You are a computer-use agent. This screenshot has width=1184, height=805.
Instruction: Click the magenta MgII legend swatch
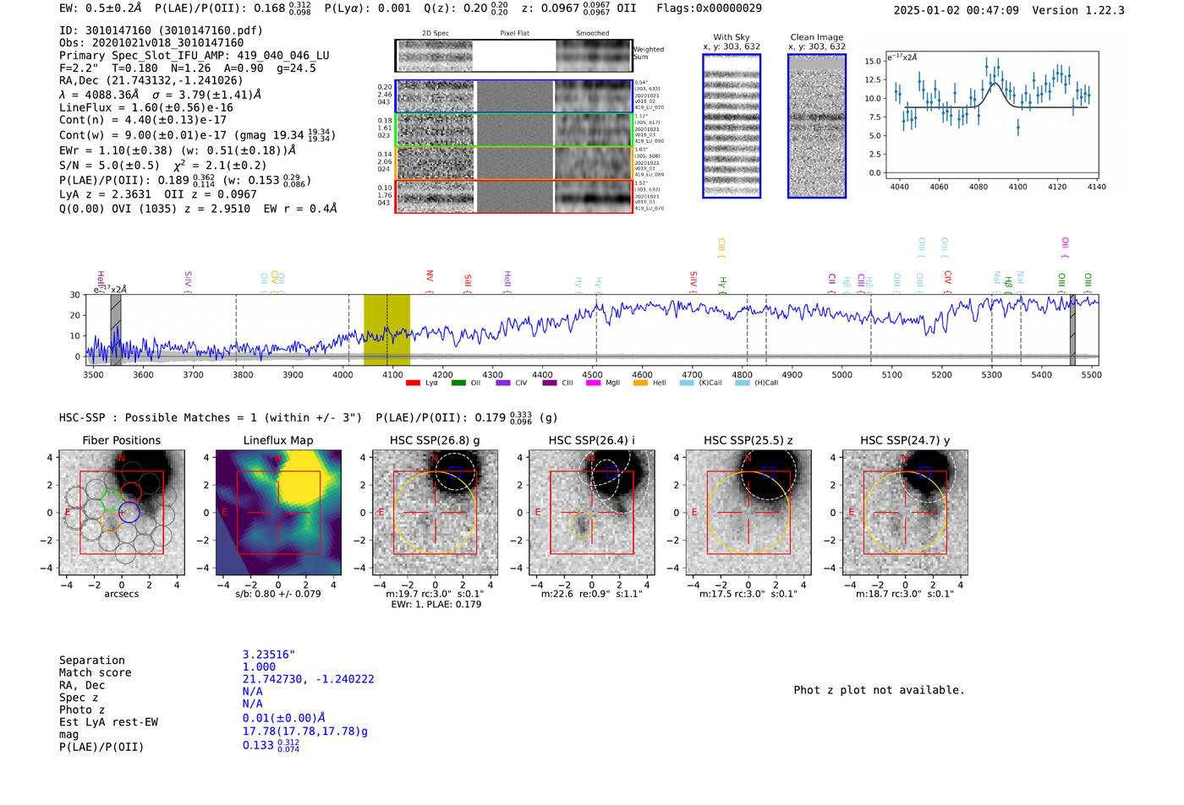(594, 383)
